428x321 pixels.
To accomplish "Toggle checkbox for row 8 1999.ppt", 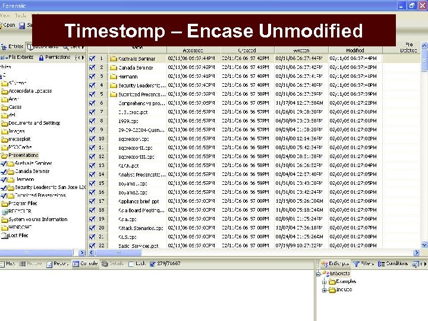I will coord(92,121).
